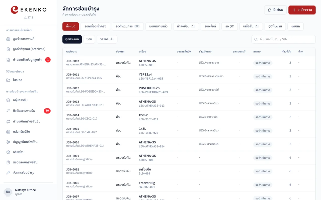Image resolution: width=321 pixels, height=200 pixels.
Task: Open คลังทรัพย์สิน warehouse icon
Action: 8,132
